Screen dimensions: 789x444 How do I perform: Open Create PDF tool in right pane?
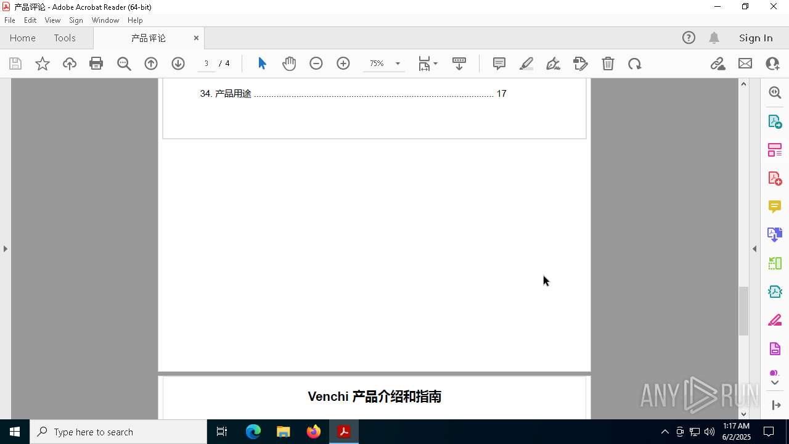point(775,178)
